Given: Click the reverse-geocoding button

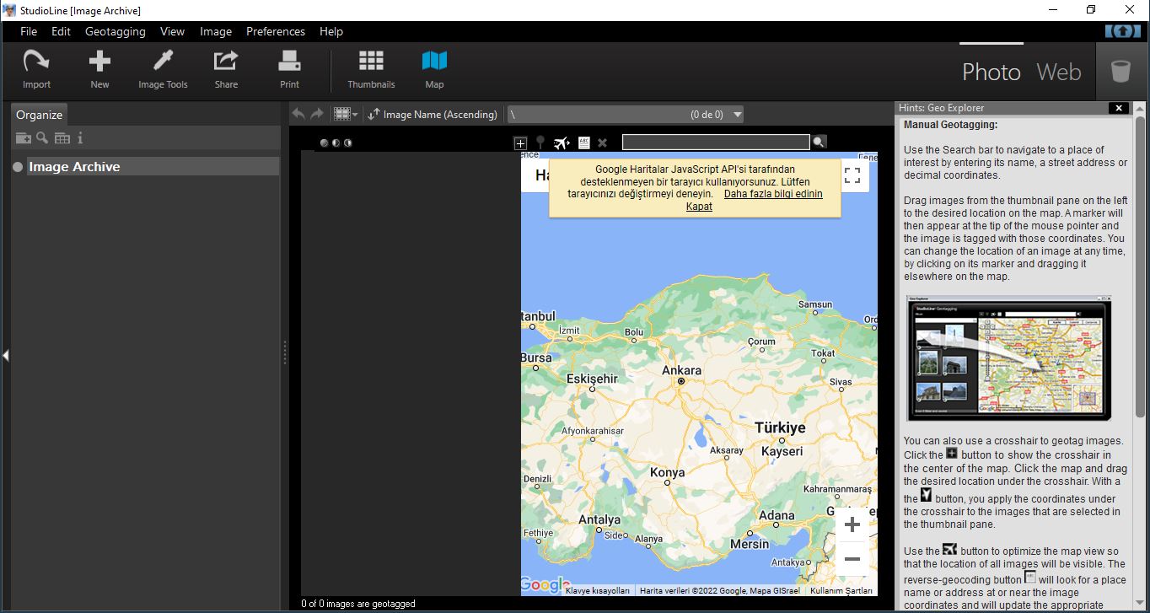Looking at the screenshot, I should click(584, 143).
